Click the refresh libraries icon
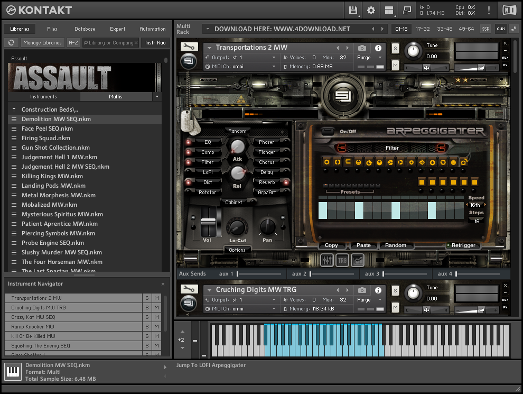Screen dimensions: 523x394 [x=11, y=43]
